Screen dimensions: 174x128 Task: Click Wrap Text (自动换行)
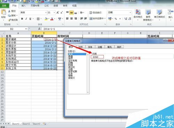(x=95, y=13)
